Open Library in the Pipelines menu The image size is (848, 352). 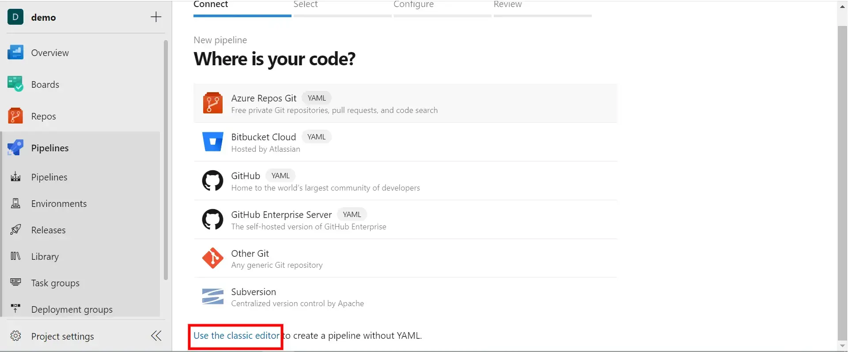pos(45,257)
